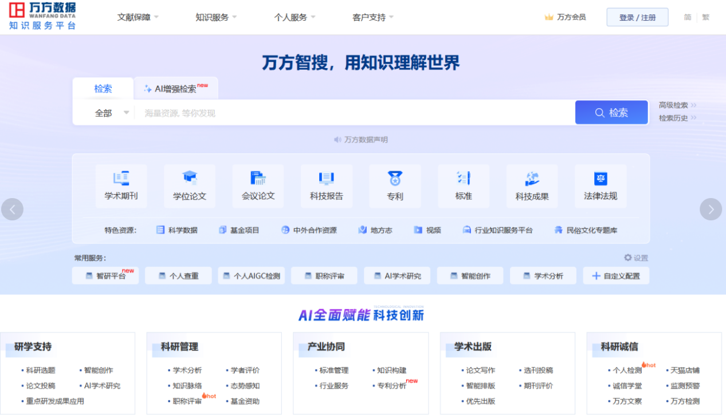Expand the 个人服务 menu
Viewport: 726px width, 419px height.
[x=295, y=17]
